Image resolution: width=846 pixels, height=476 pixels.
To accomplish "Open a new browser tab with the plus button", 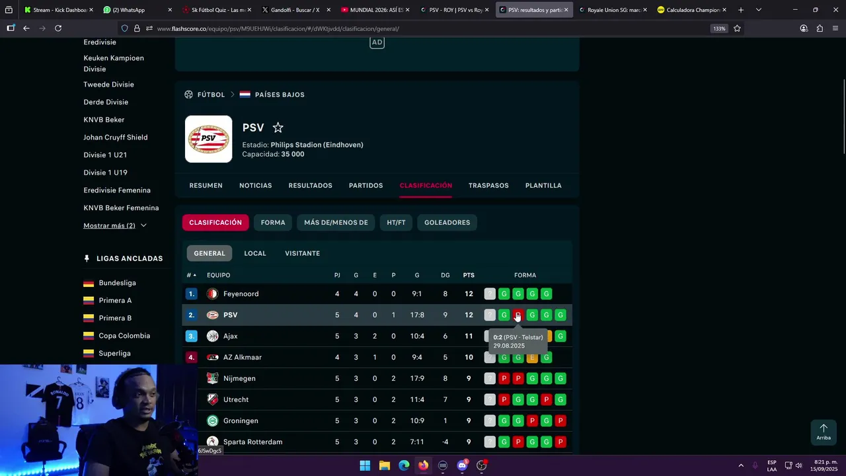I will pyautogui.click(x=741, y=10).
